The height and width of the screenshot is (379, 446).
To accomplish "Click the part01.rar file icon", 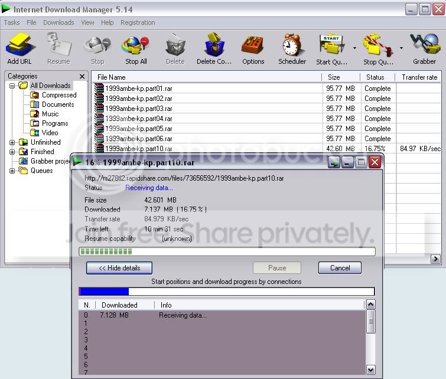I will tap(99, 88).
